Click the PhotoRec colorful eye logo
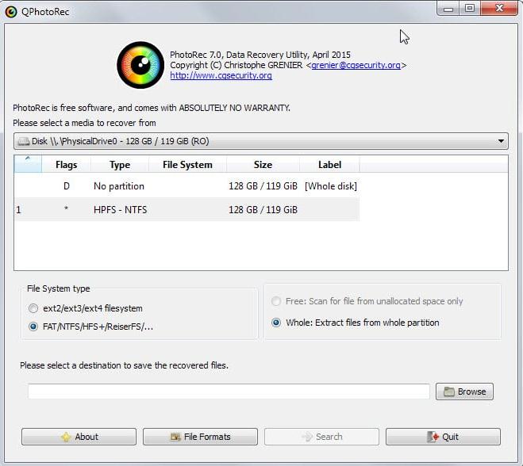This screenshot has width=523, height=466. [140, 65]
